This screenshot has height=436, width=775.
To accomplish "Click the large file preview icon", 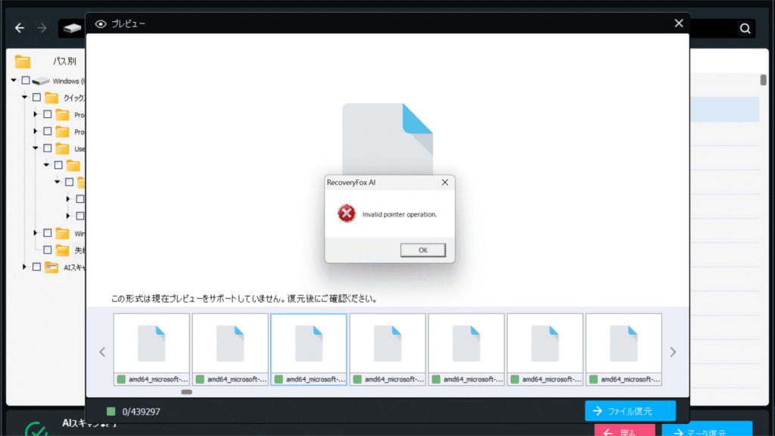I will [387, 139].
